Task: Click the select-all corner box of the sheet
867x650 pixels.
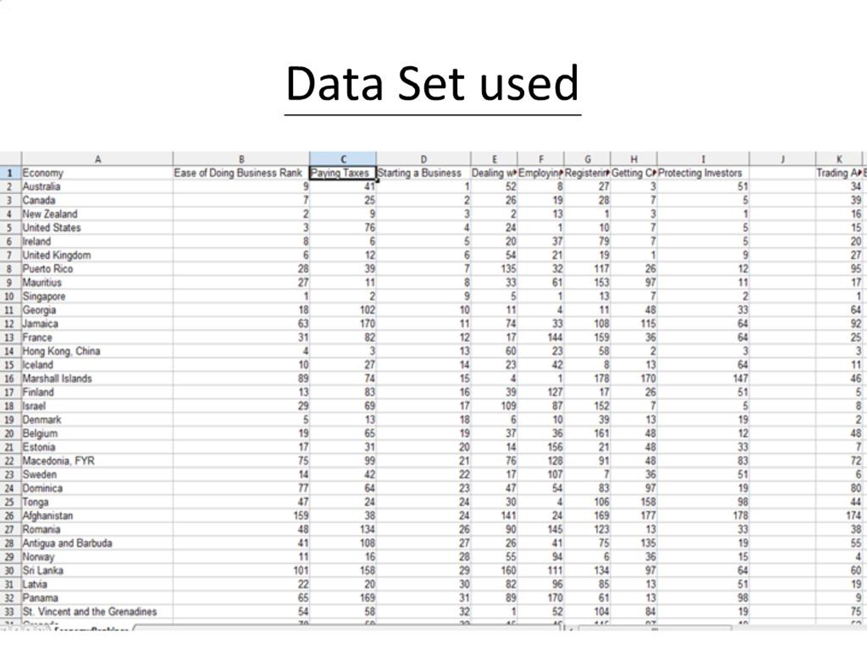Action: 10,159
